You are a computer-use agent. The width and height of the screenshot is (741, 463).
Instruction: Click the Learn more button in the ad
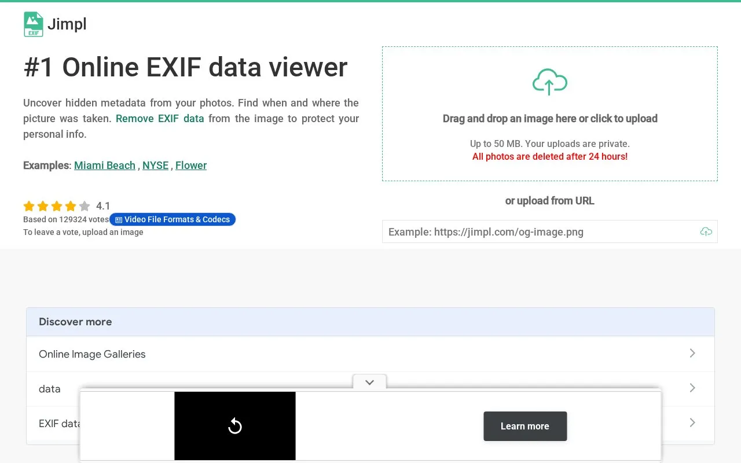click(x=525, y=426)
